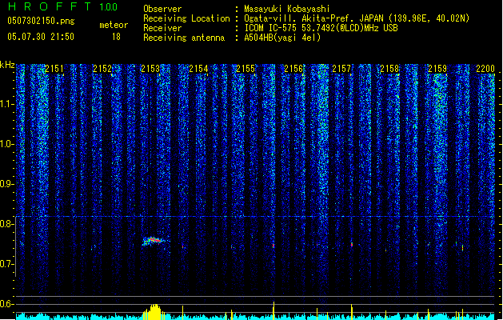
Task: Click the 'meteor' label
Action: point(114,25)
